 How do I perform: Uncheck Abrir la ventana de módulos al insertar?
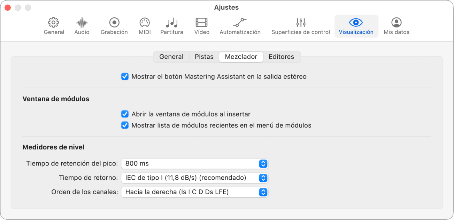pos(125,113)
